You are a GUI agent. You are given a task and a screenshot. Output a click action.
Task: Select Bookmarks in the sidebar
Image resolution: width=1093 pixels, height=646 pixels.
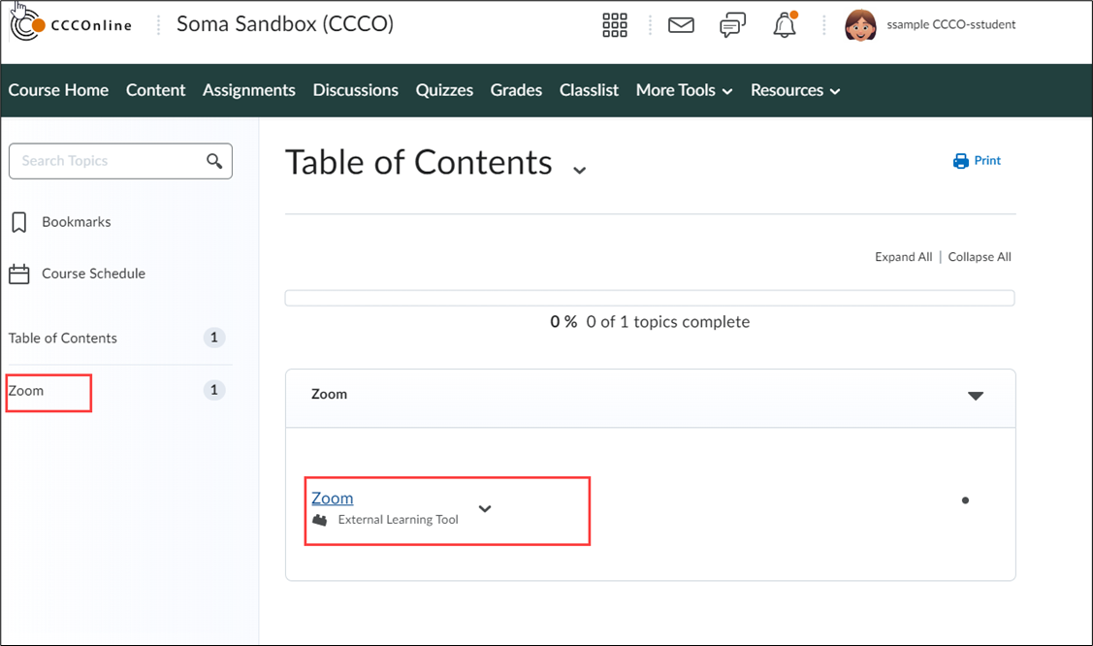(76, 222)
